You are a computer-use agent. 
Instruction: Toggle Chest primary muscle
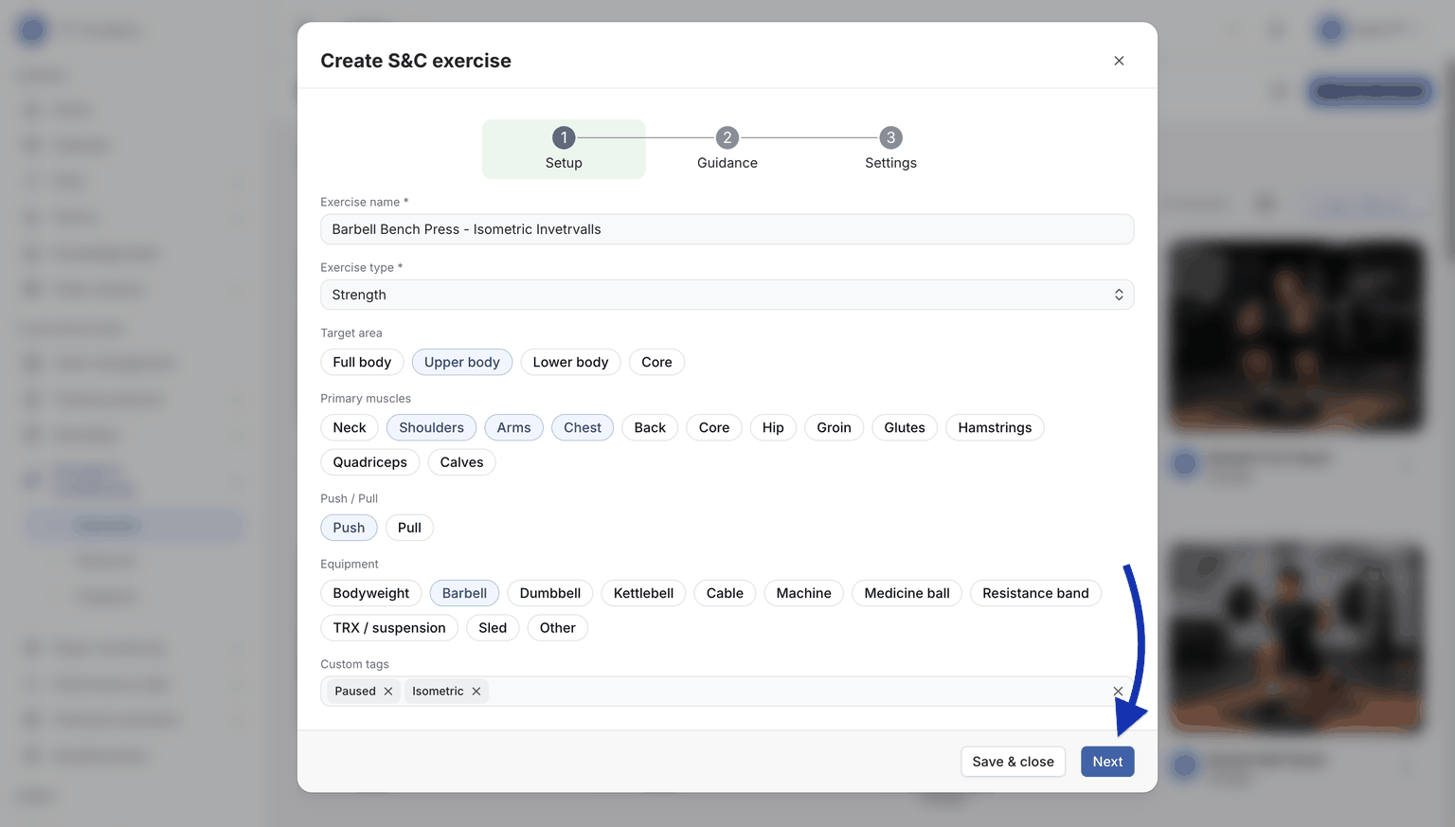point(583,427)
